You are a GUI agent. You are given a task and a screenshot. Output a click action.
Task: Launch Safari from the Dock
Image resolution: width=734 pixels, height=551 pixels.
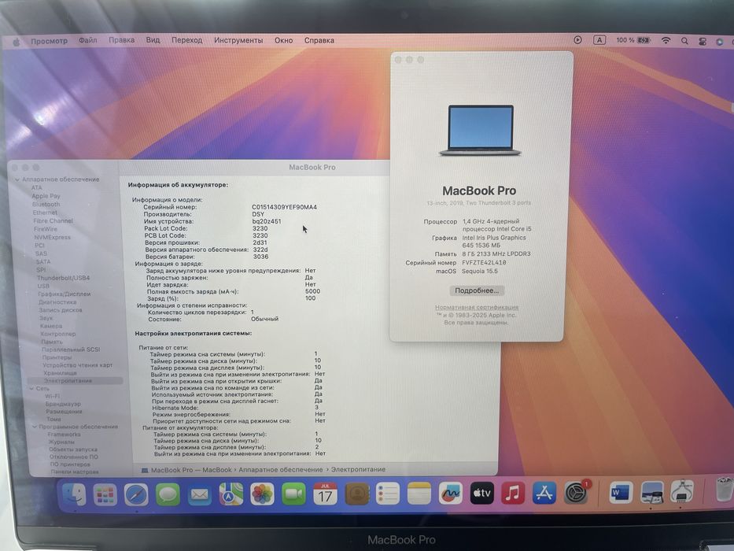136,494
